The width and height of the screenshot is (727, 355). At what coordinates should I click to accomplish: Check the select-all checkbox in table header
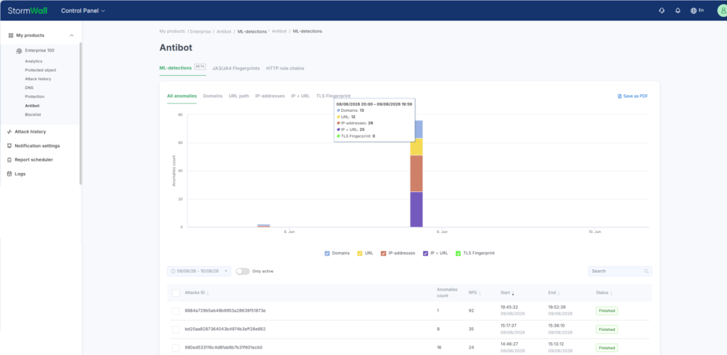(x=176, y=293)
